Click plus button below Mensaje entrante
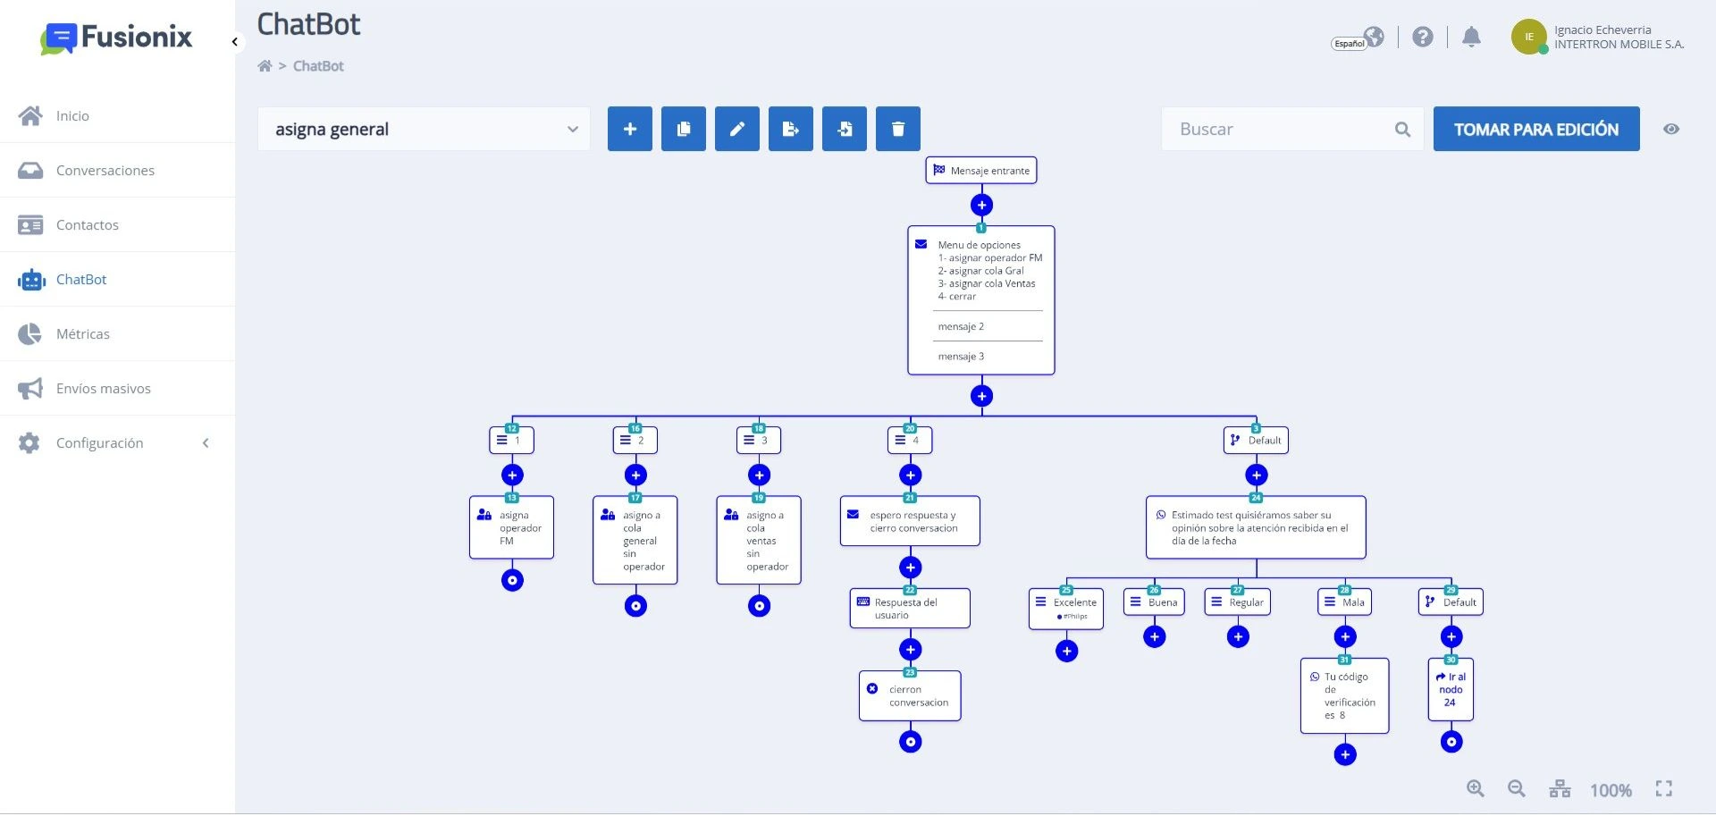This screenshot has height=816, width=1716. coord(981,206)
